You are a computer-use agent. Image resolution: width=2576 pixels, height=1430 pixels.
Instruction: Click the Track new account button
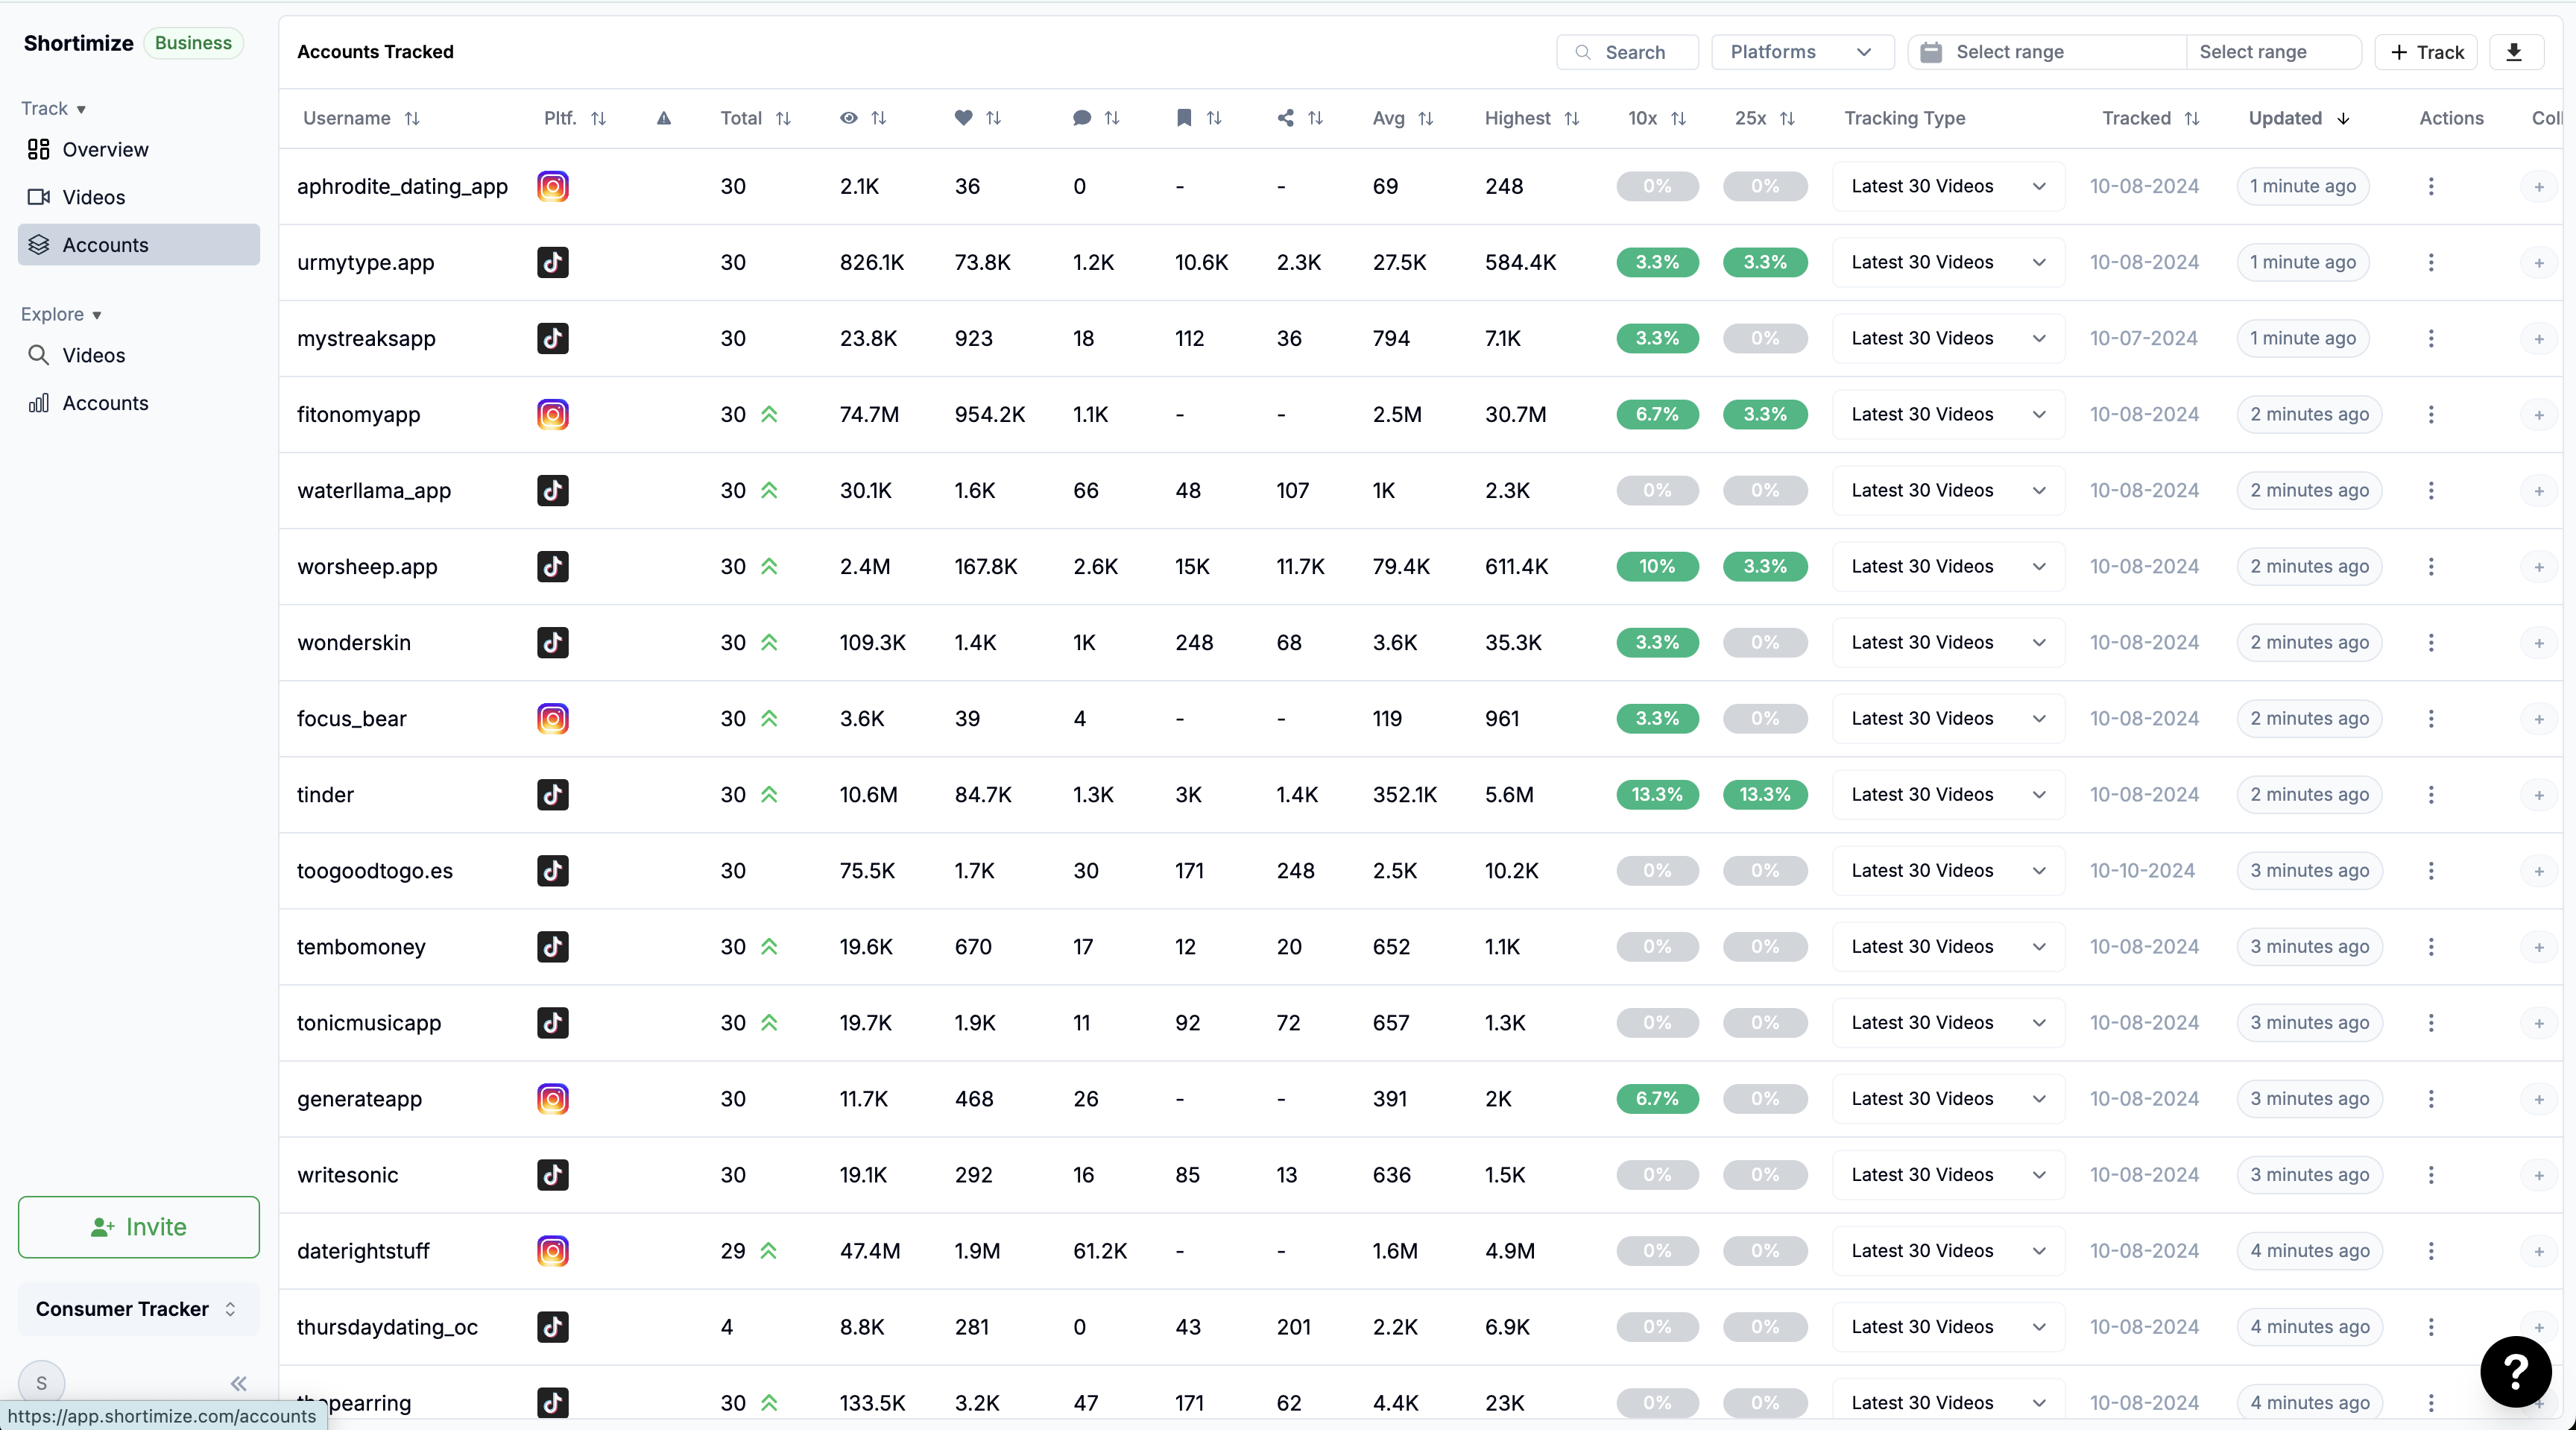point(2426,52)
